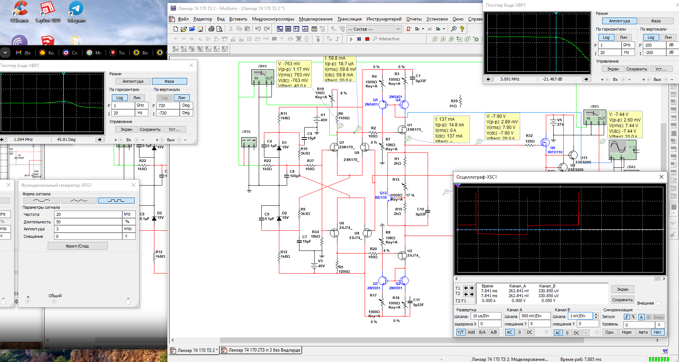Click the Electrical rules check icon
Screen dimensions: 679x362
tap(409, 29)
